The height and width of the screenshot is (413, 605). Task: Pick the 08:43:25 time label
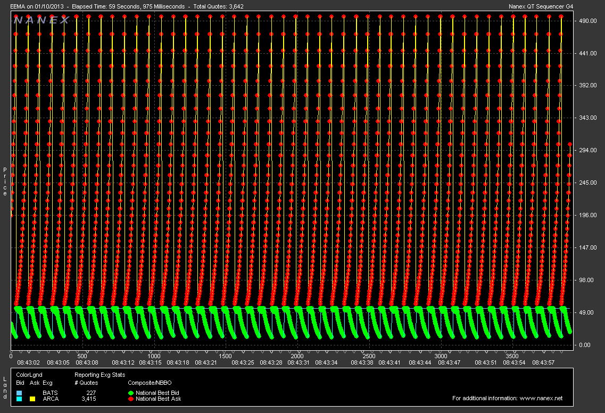(243, 362)
